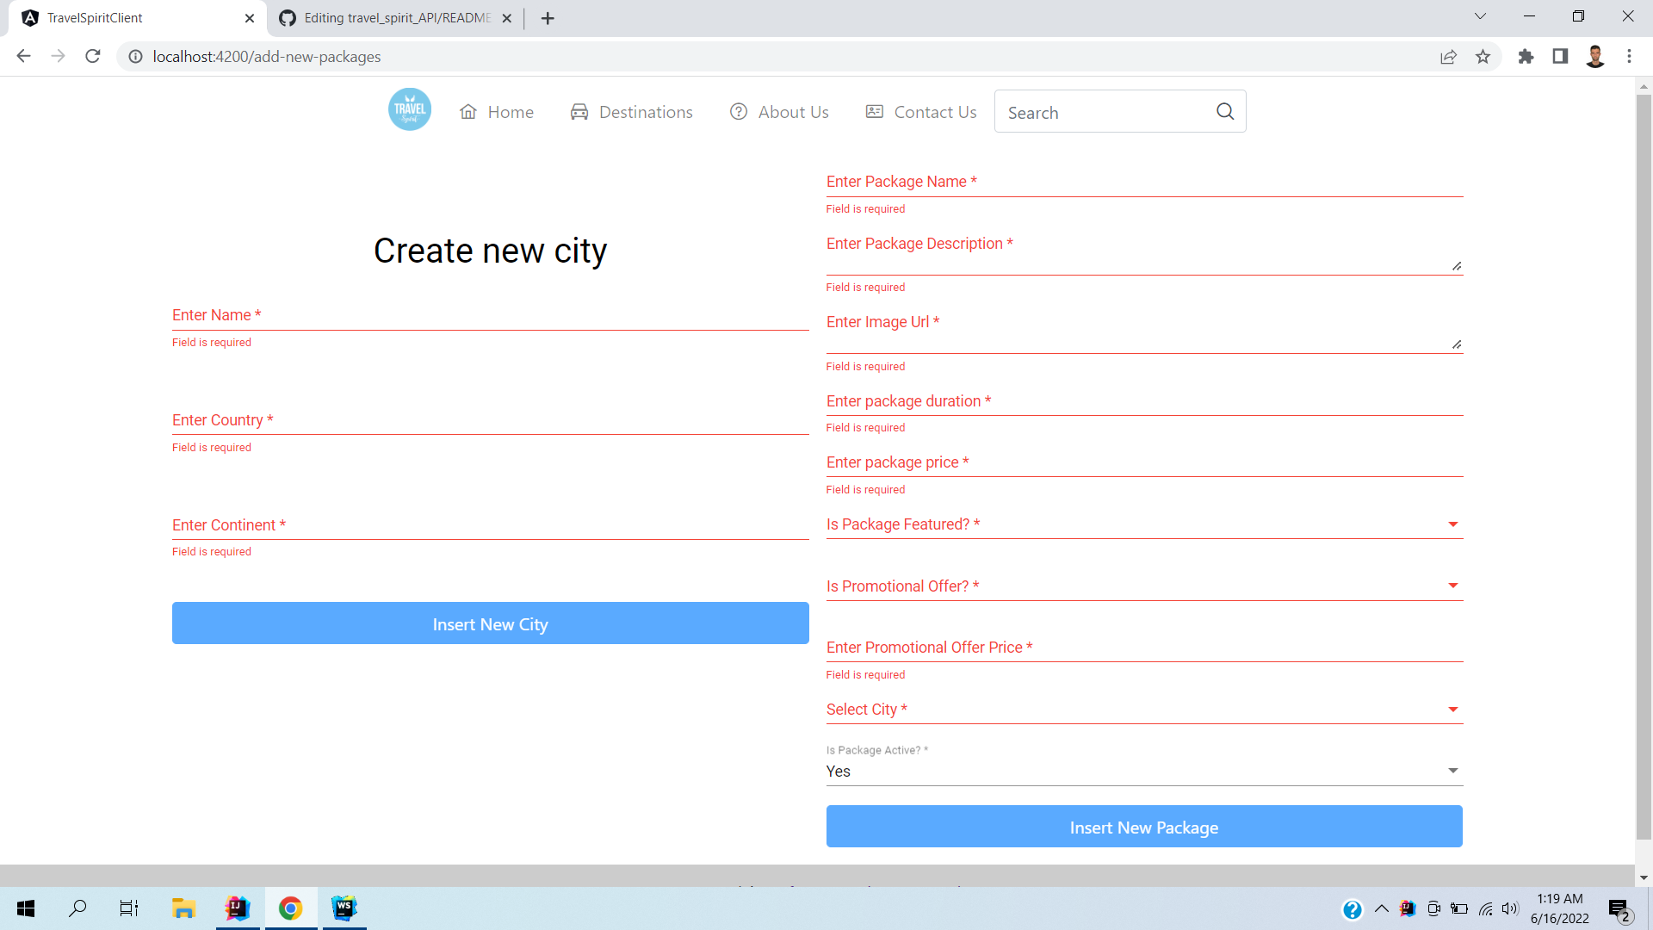Focus the Enter Continent field
1653x930 pixels.
[x=491, y=525]
